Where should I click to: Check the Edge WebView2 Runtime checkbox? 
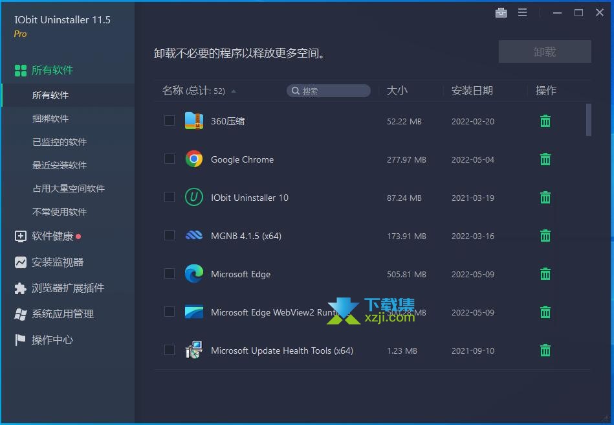(x=170, y=312)
